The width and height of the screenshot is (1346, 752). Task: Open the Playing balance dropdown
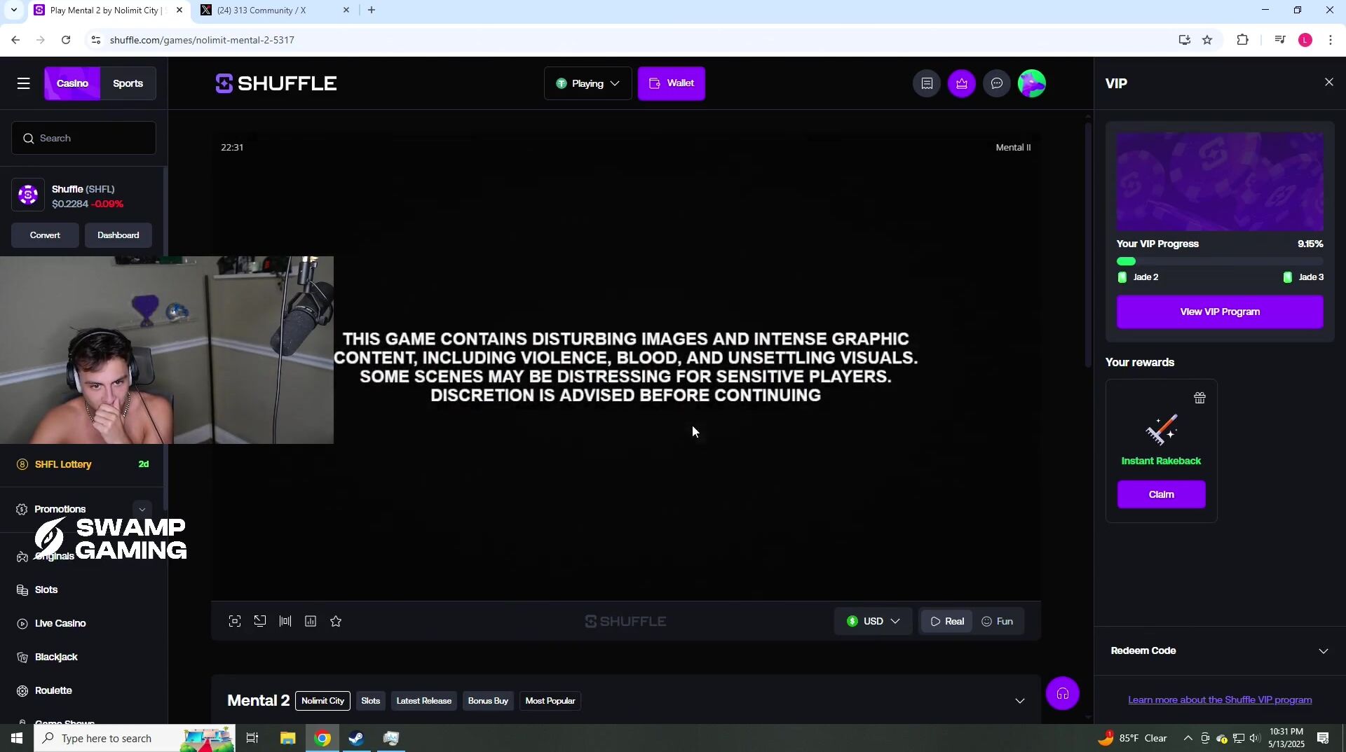point(588,84)
